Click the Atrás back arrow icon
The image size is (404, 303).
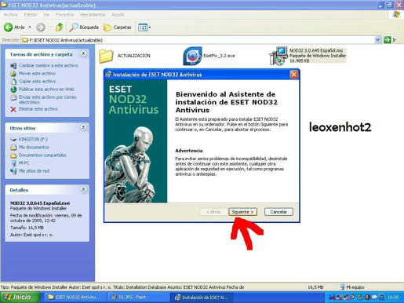point(8,27)
